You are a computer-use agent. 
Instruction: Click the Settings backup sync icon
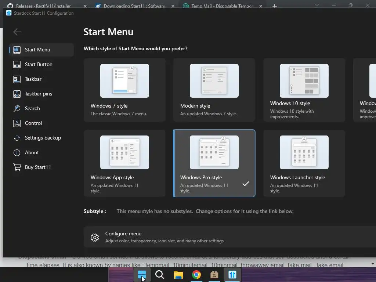coord(17,138)
